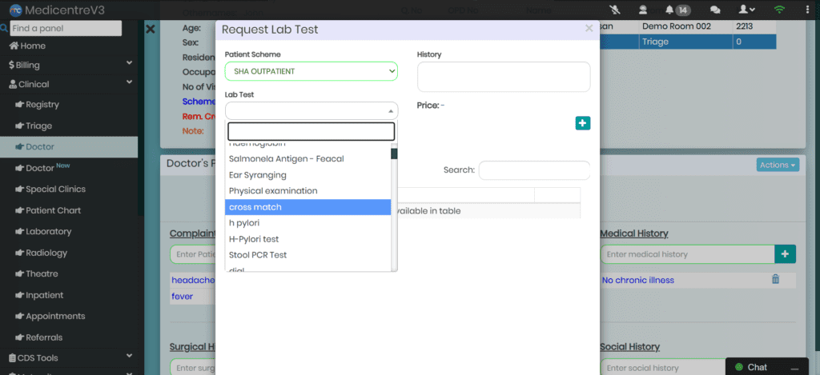Open notifications bell showing 14

click(677, 10)
